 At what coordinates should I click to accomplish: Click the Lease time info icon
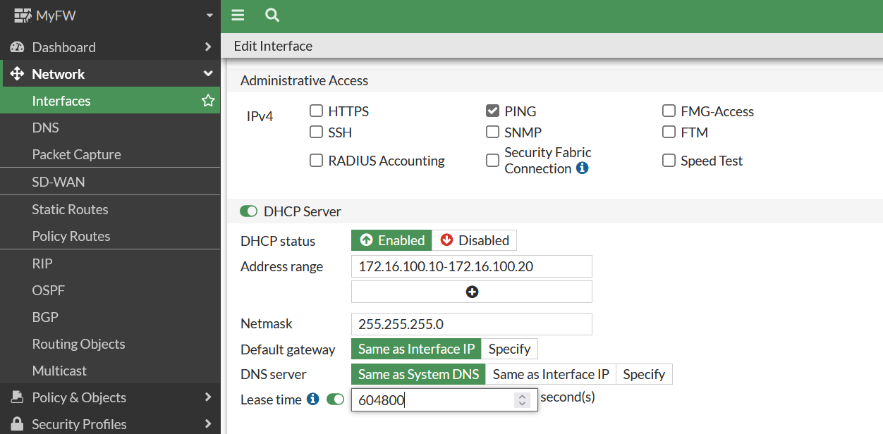314,399
